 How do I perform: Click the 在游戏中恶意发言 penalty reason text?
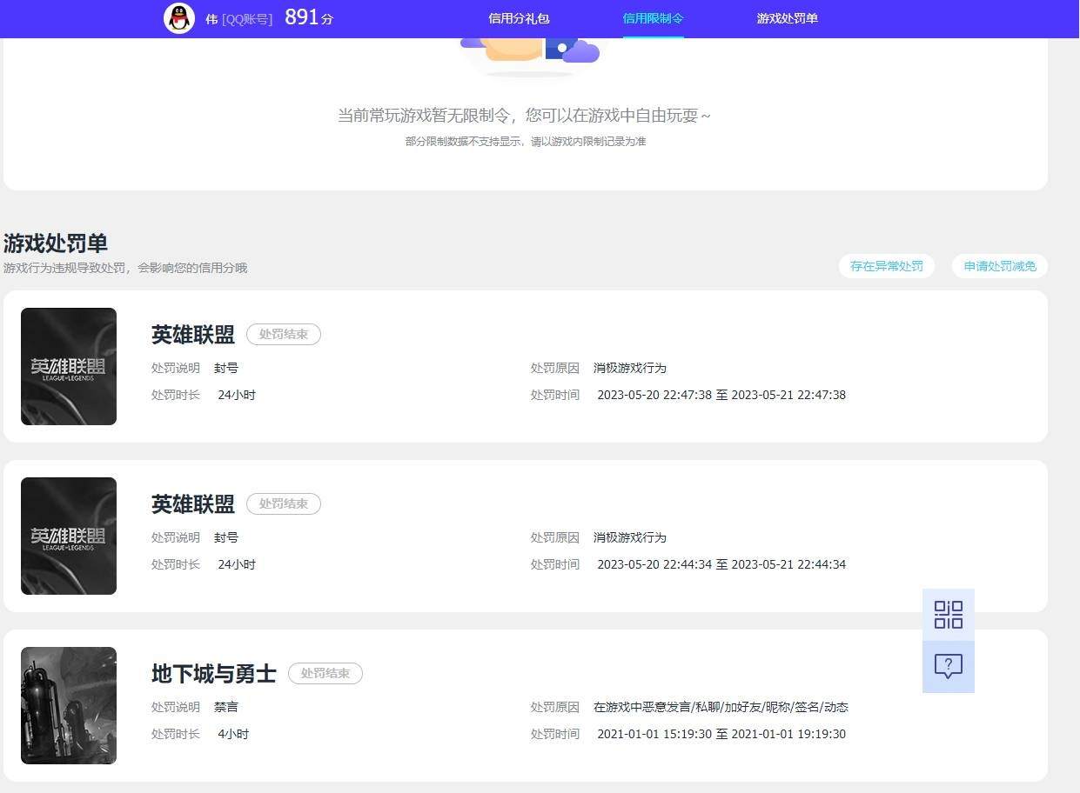(x=721, y=707)
